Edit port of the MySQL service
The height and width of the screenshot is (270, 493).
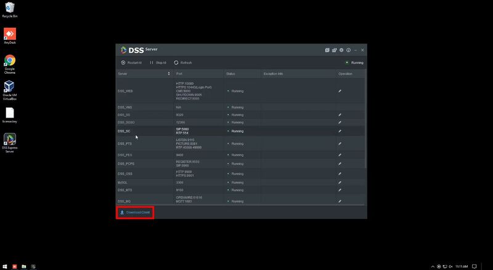coord(340,183)
